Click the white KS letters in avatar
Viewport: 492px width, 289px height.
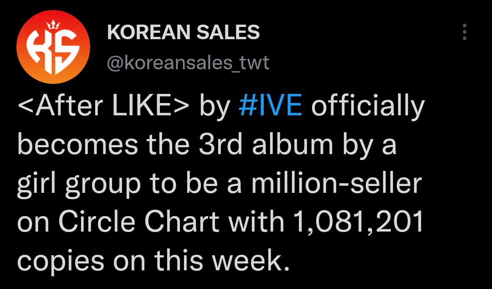click(53, 52)
